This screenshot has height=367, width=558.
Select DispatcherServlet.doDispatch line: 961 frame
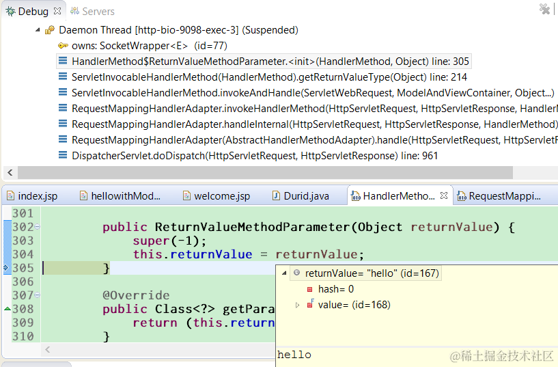255,156
